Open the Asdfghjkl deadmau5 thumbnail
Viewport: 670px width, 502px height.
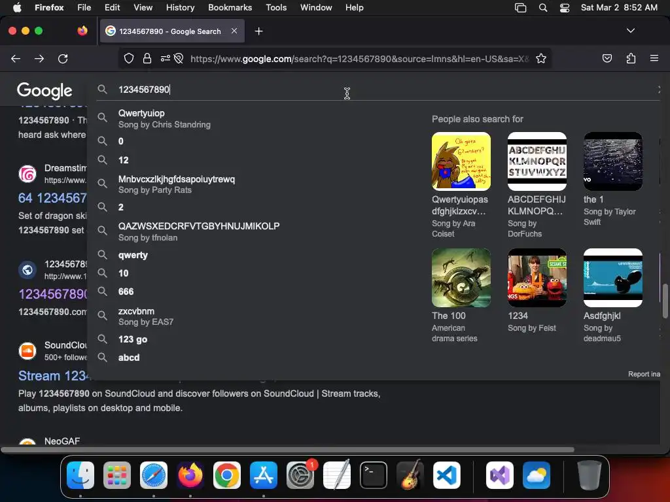(x=612, y=278)
